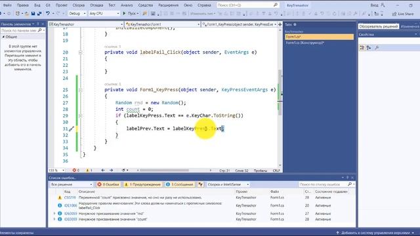Viewport: 420px width, 236px height.
Task: Click the open file folder icon in toolbar
Action: click(x=26, y=13)
